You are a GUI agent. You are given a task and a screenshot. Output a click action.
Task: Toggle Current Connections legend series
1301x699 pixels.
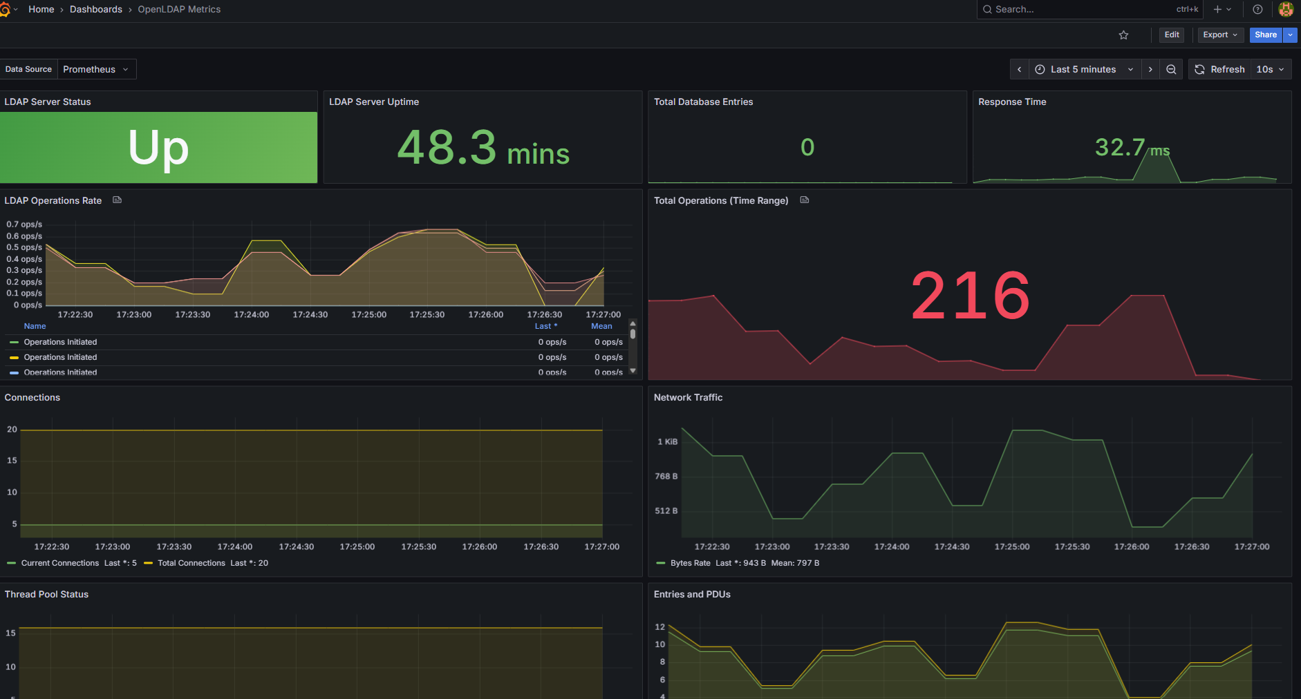(x=60, y=564)
